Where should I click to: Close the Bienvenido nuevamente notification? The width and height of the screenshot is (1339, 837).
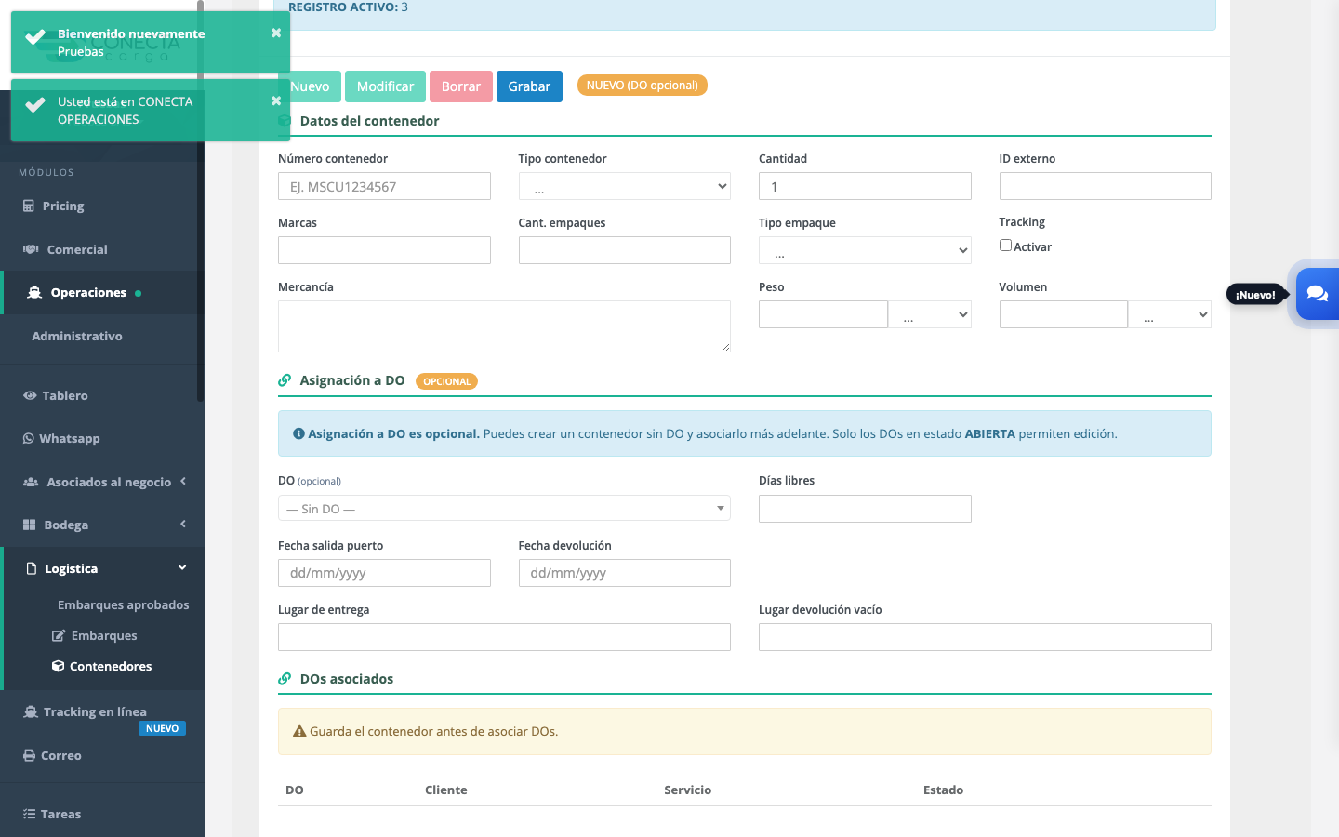click(x=276, y=33)
